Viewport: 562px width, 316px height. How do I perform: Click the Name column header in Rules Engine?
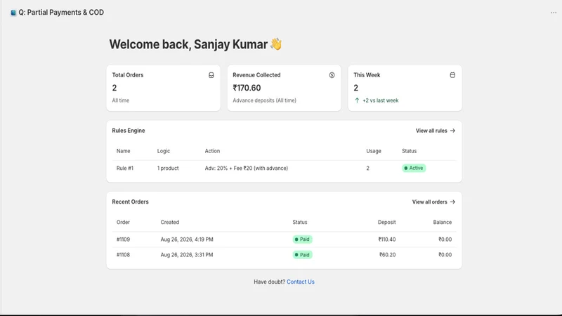pyautogui.click(x=124, y=151)
